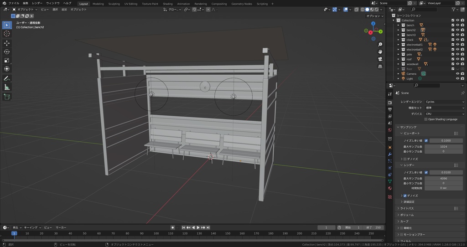Enable the Open Shading Language checkbox
The image size is (467, 247).
(x=426, y=119)
